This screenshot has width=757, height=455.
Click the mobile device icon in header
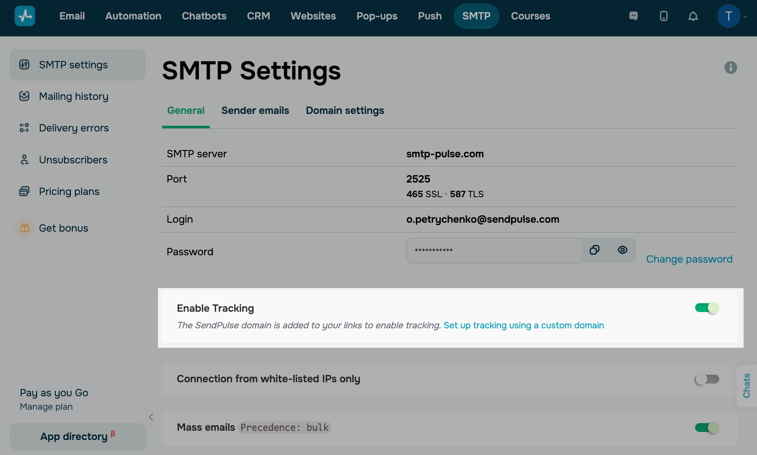[x=663, y=16]
